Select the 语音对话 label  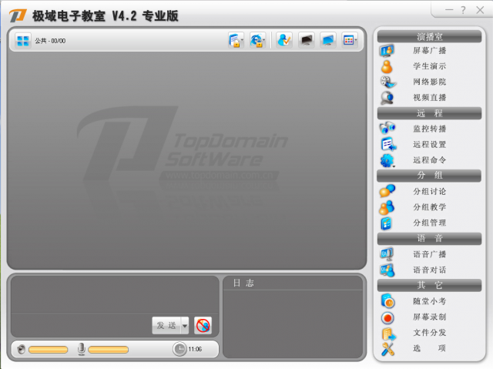point(430,270)
